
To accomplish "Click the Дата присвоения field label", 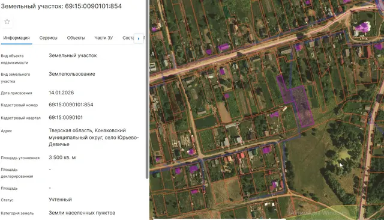I will click(x=16, y=93).
